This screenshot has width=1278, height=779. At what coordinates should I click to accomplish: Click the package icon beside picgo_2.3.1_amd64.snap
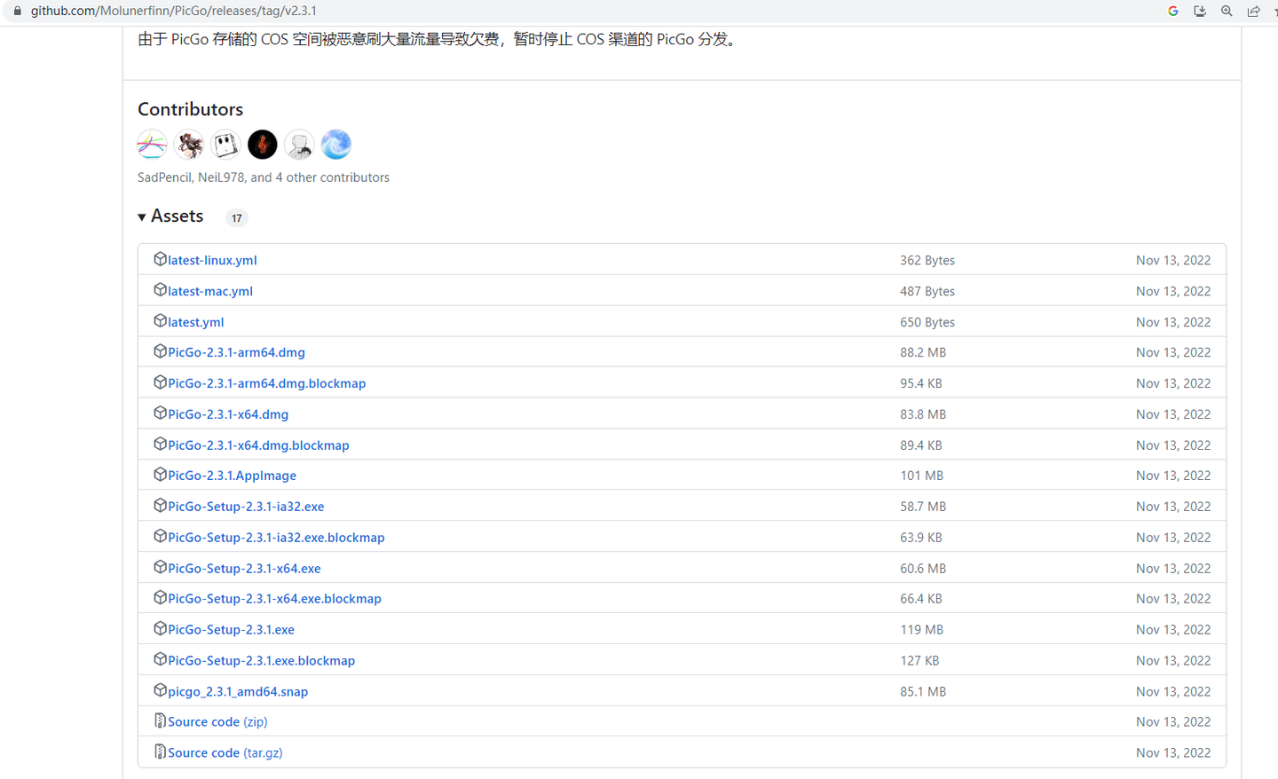(x=160, y=690)
